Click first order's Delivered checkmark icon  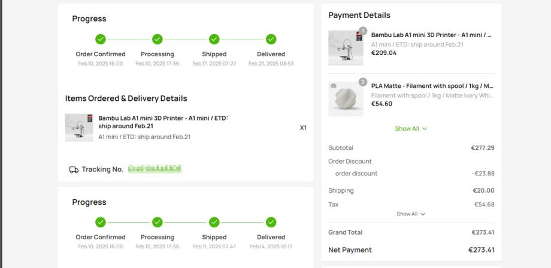pos(271,39)
